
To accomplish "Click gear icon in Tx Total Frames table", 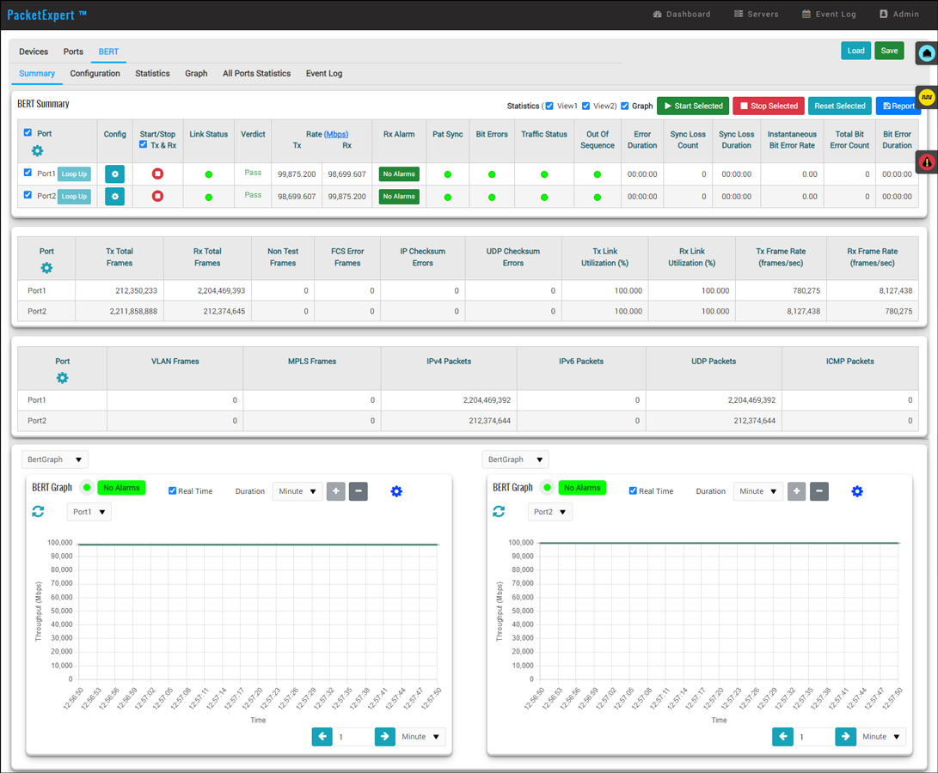I will [x=46, y=268].
